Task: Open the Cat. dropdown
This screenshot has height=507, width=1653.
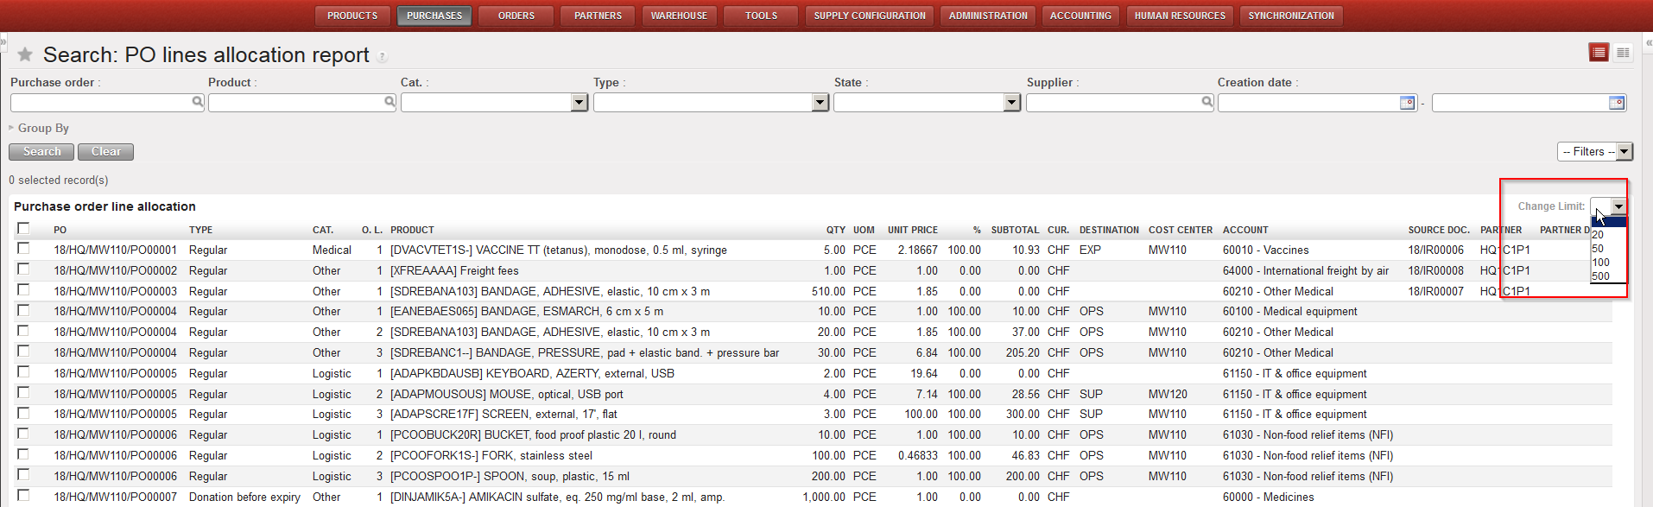Action: click(x=579, y=103)
